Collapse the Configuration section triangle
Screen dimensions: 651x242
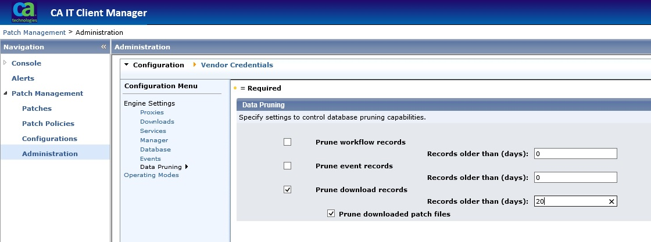pos(127,64)
